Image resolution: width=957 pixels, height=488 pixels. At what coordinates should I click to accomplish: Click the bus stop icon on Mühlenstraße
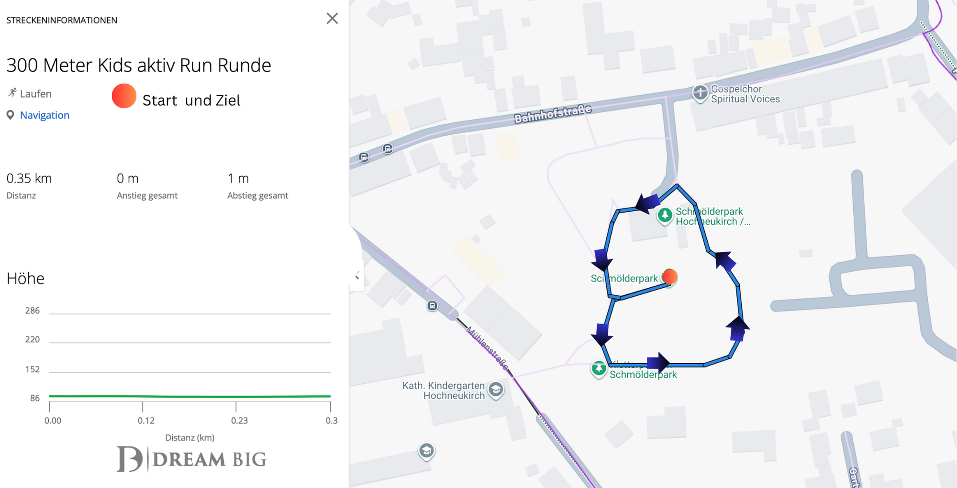point(432,306)
